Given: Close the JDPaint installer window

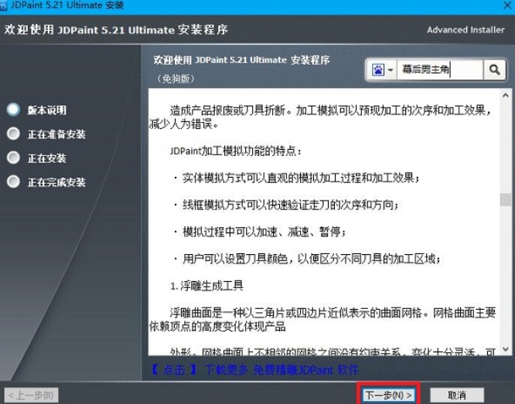Looking at the screenshot, I should (507, 5).
